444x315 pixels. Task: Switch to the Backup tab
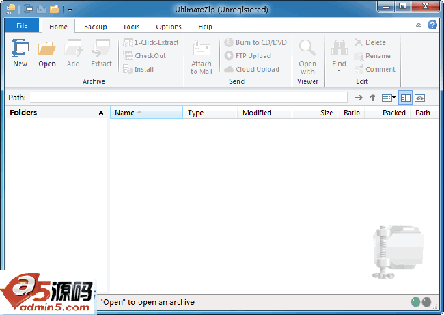[96, 27]
